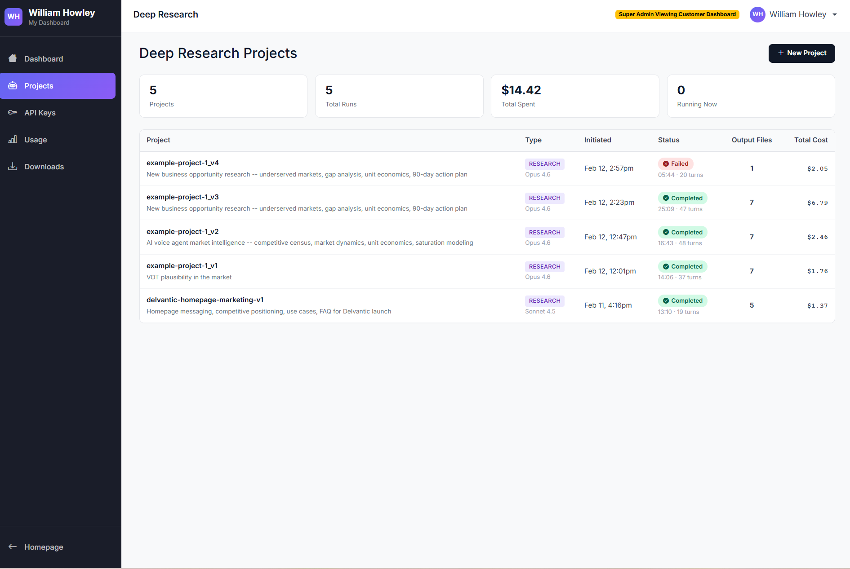Open project example-project-1_v4

point(182,163)
